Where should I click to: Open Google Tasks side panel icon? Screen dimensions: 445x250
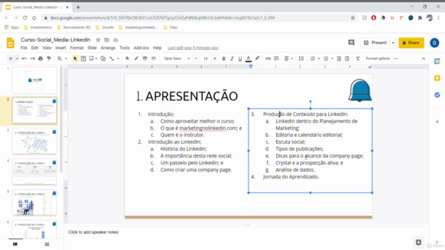(x=437, y=95)
